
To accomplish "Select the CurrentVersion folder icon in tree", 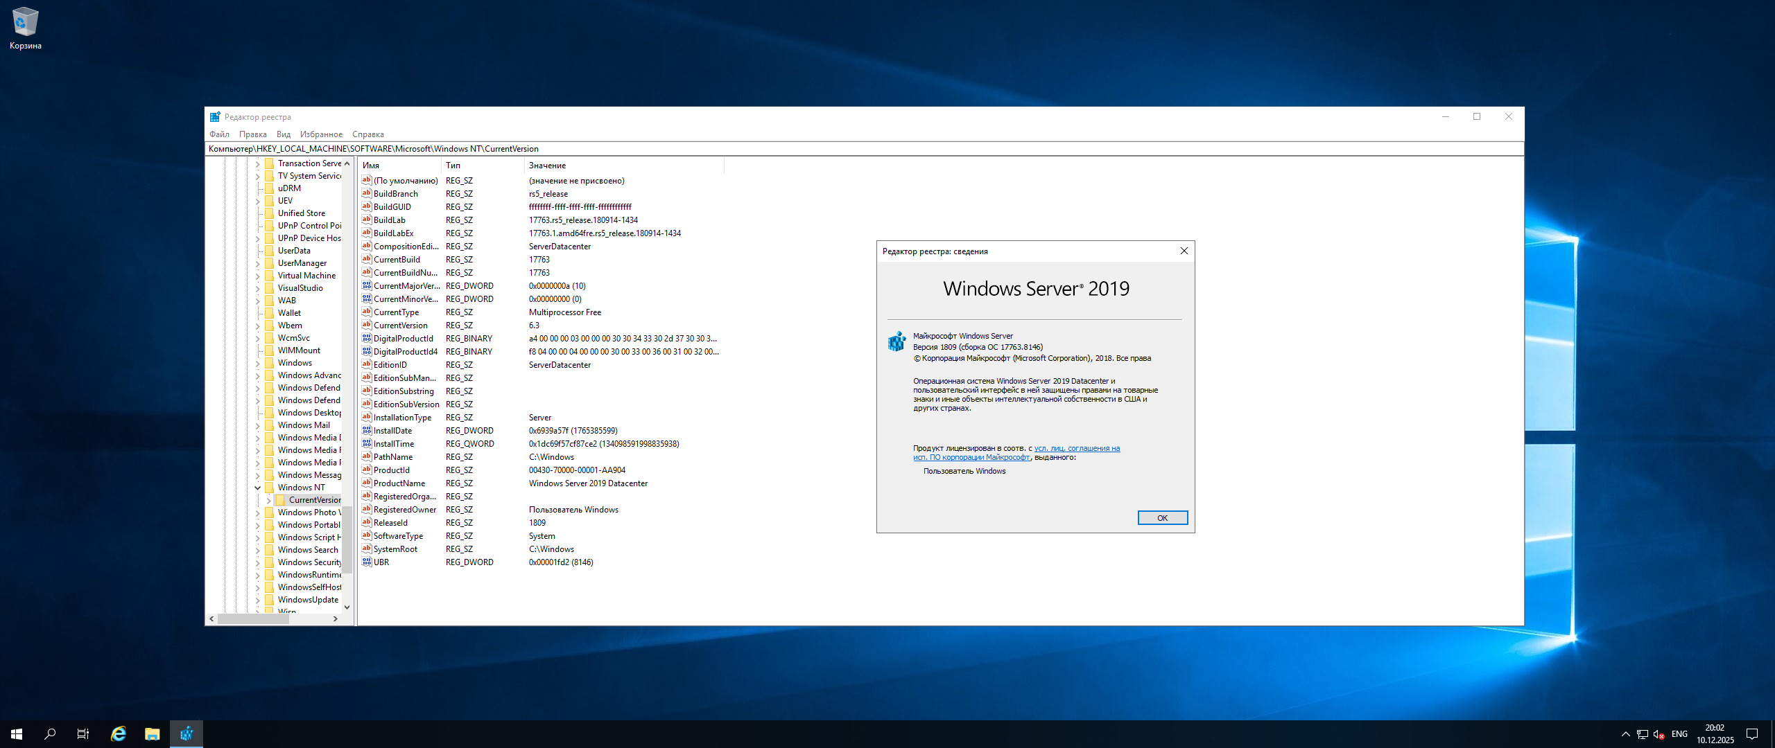I will point(281,500).
